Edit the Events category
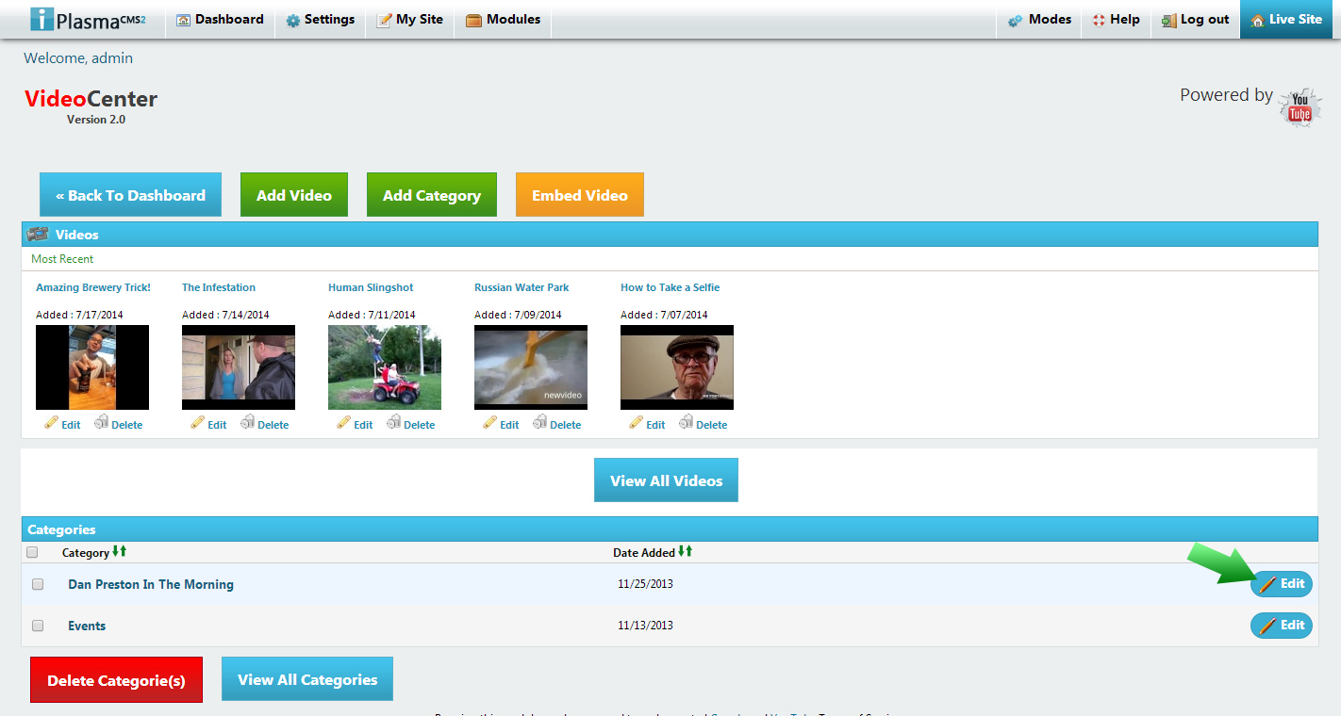Viewport: 1341px width, 716px height. tap(1282, 625)
